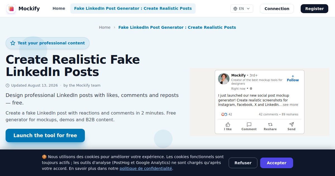
Task: Click the Mockify logo icon
Action: [11, 9]
